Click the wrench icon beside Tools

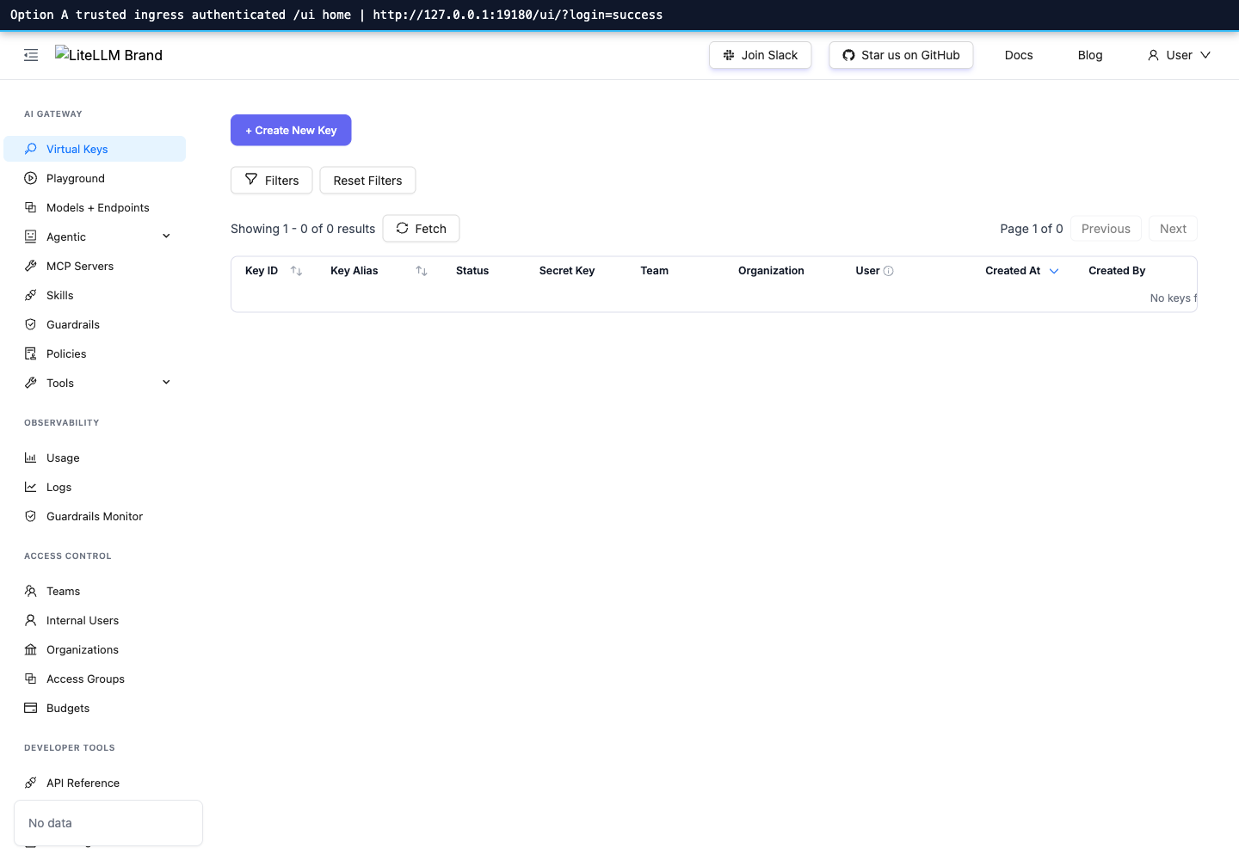pos(31,383)
